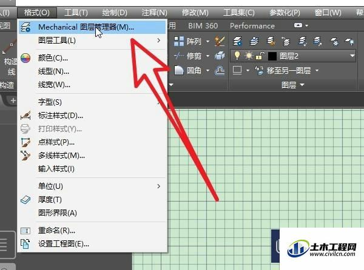
Task: Toggle 图层2 lock padlock icon
Action: [260, 56]
